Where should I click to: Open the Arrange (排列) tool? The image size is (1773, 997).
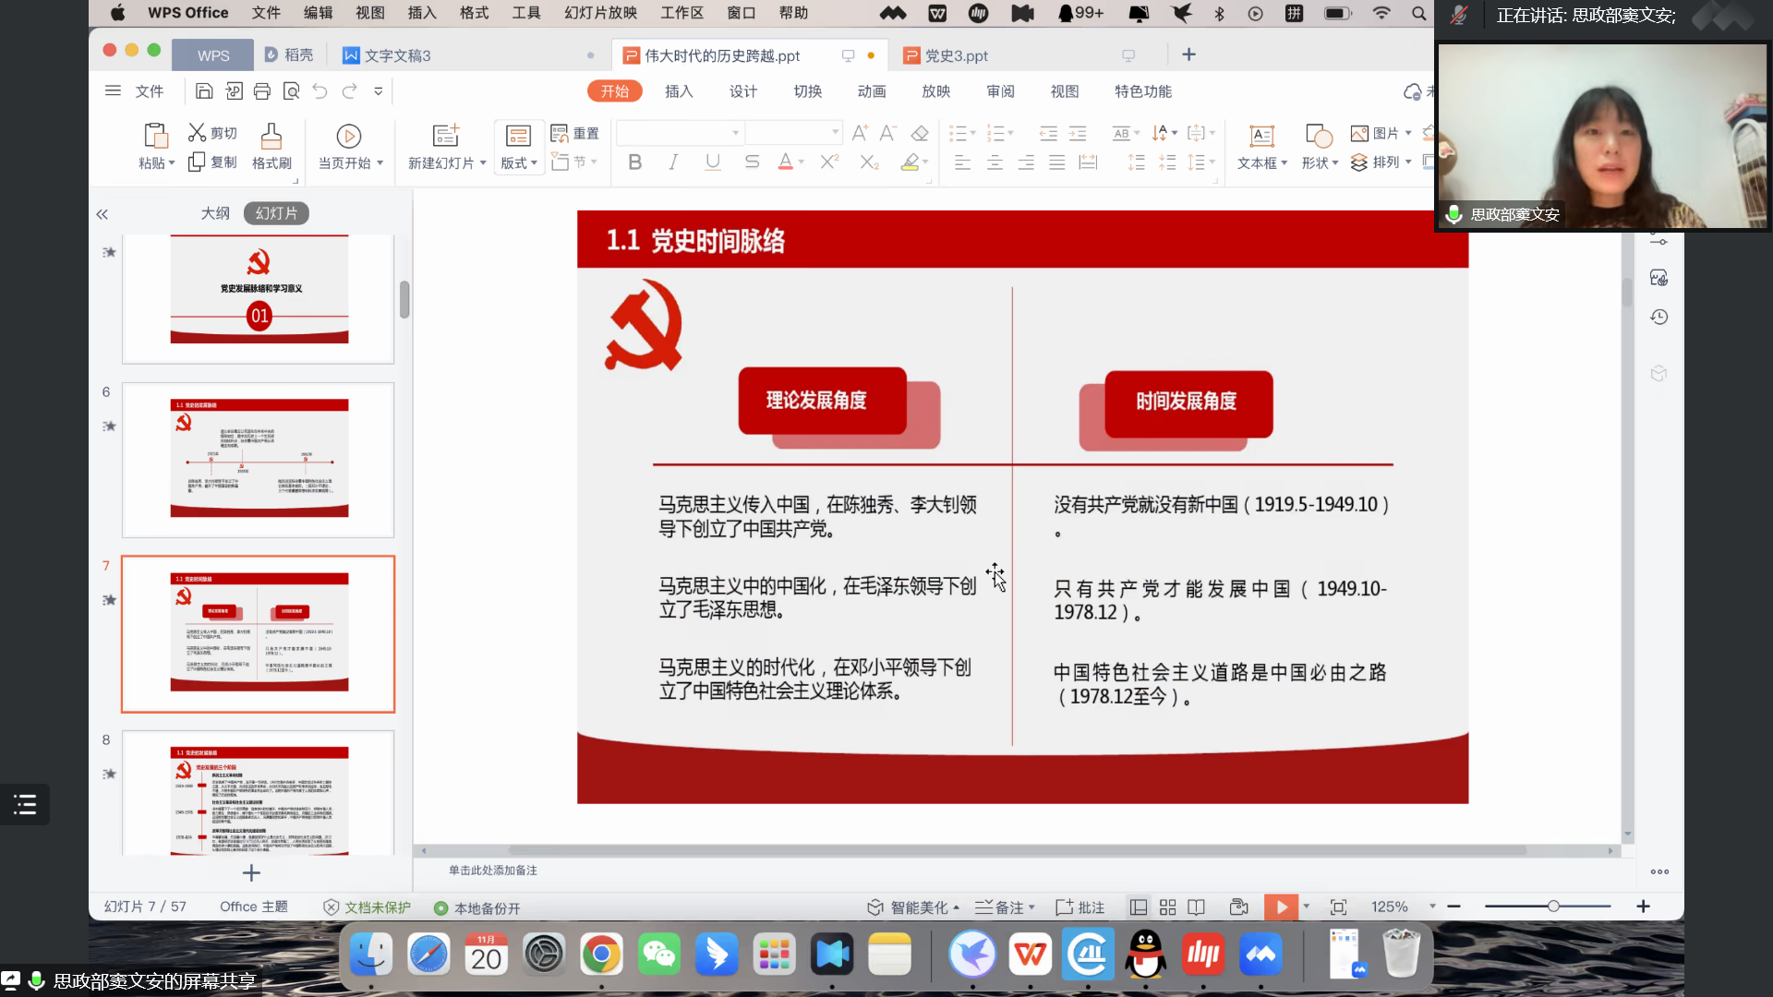click(1381, 162)
